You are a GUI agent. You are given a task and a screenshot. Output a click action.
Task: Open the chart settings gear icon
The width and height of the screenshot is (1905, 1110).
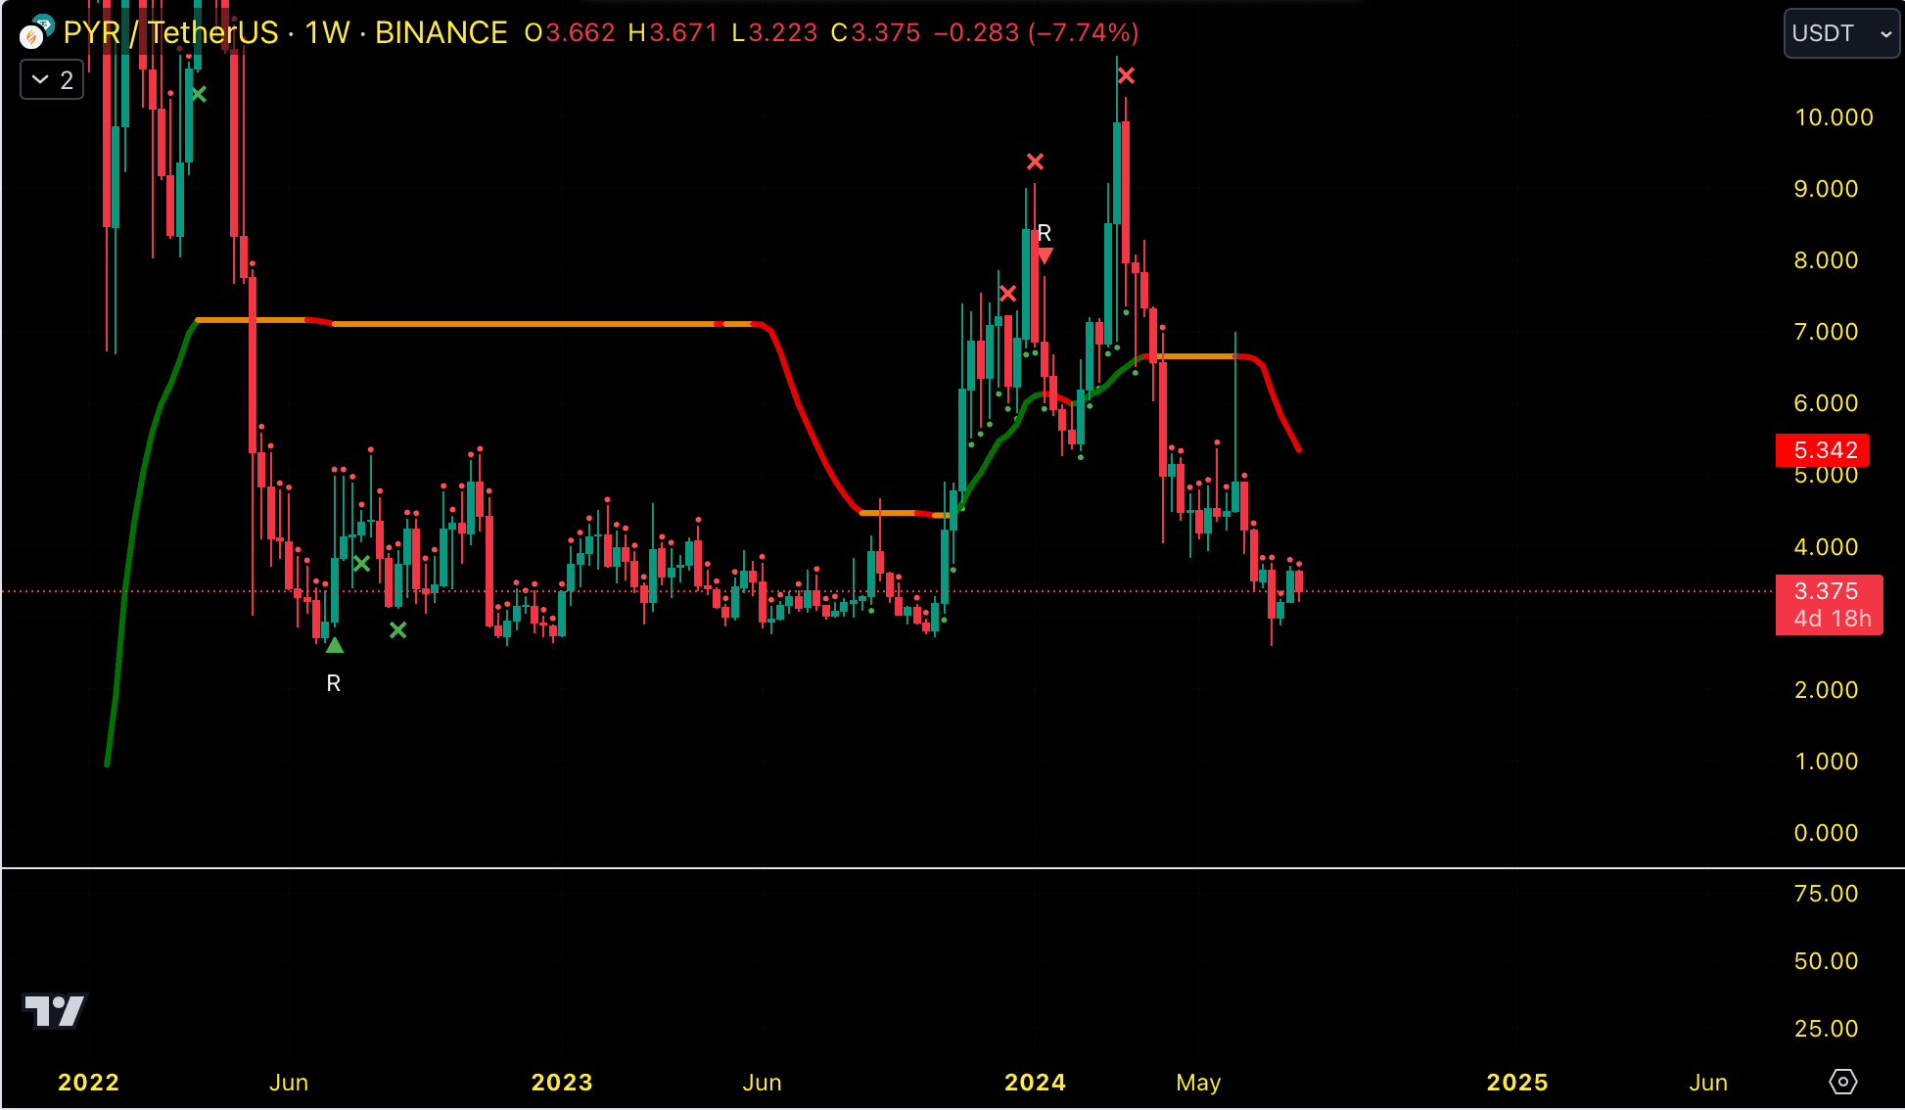1842,1082
